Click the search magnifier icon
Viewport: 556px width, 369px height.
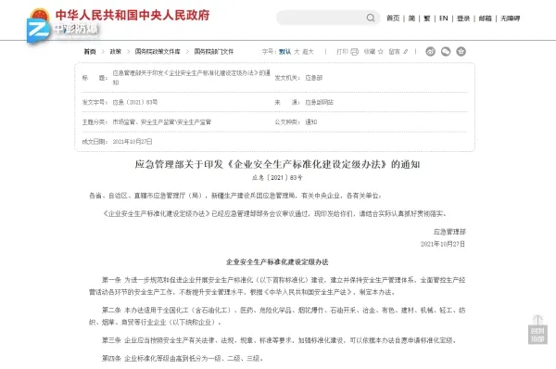[371, 18]
